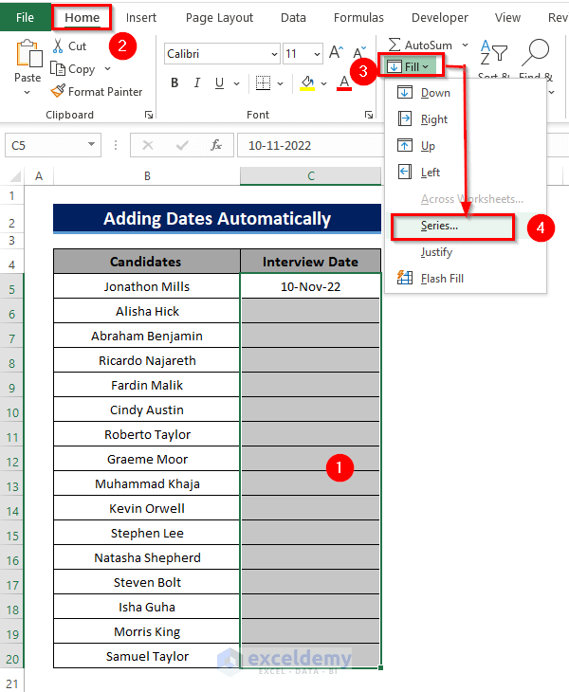Image resolution: width=569 pixels, height=692 pixels.
Task: Choose Fill Right from the menu
Action: pyautogui.click(x=466, y=119)
